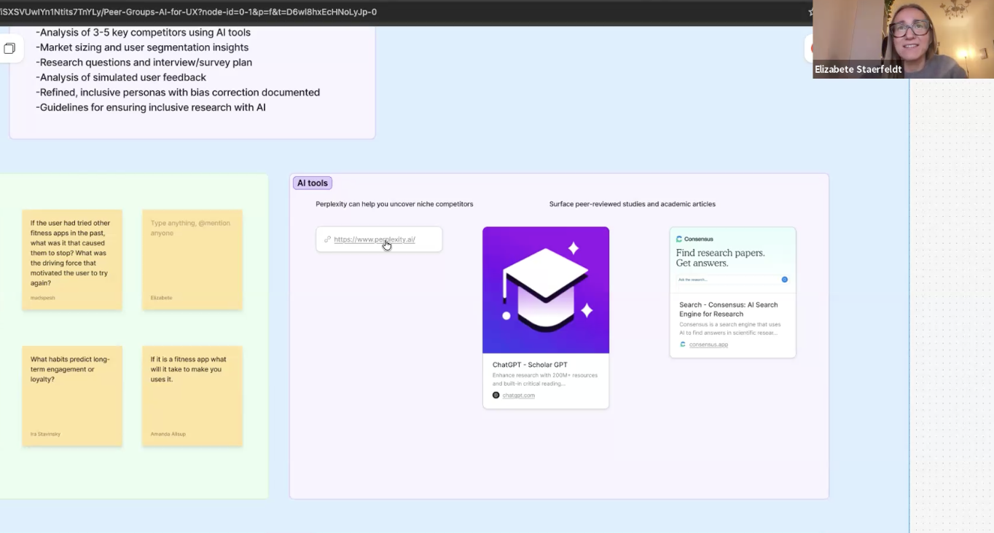
Task: Select sticky 'If it is a fitness app what will it take'
Action: coord(192,396)
